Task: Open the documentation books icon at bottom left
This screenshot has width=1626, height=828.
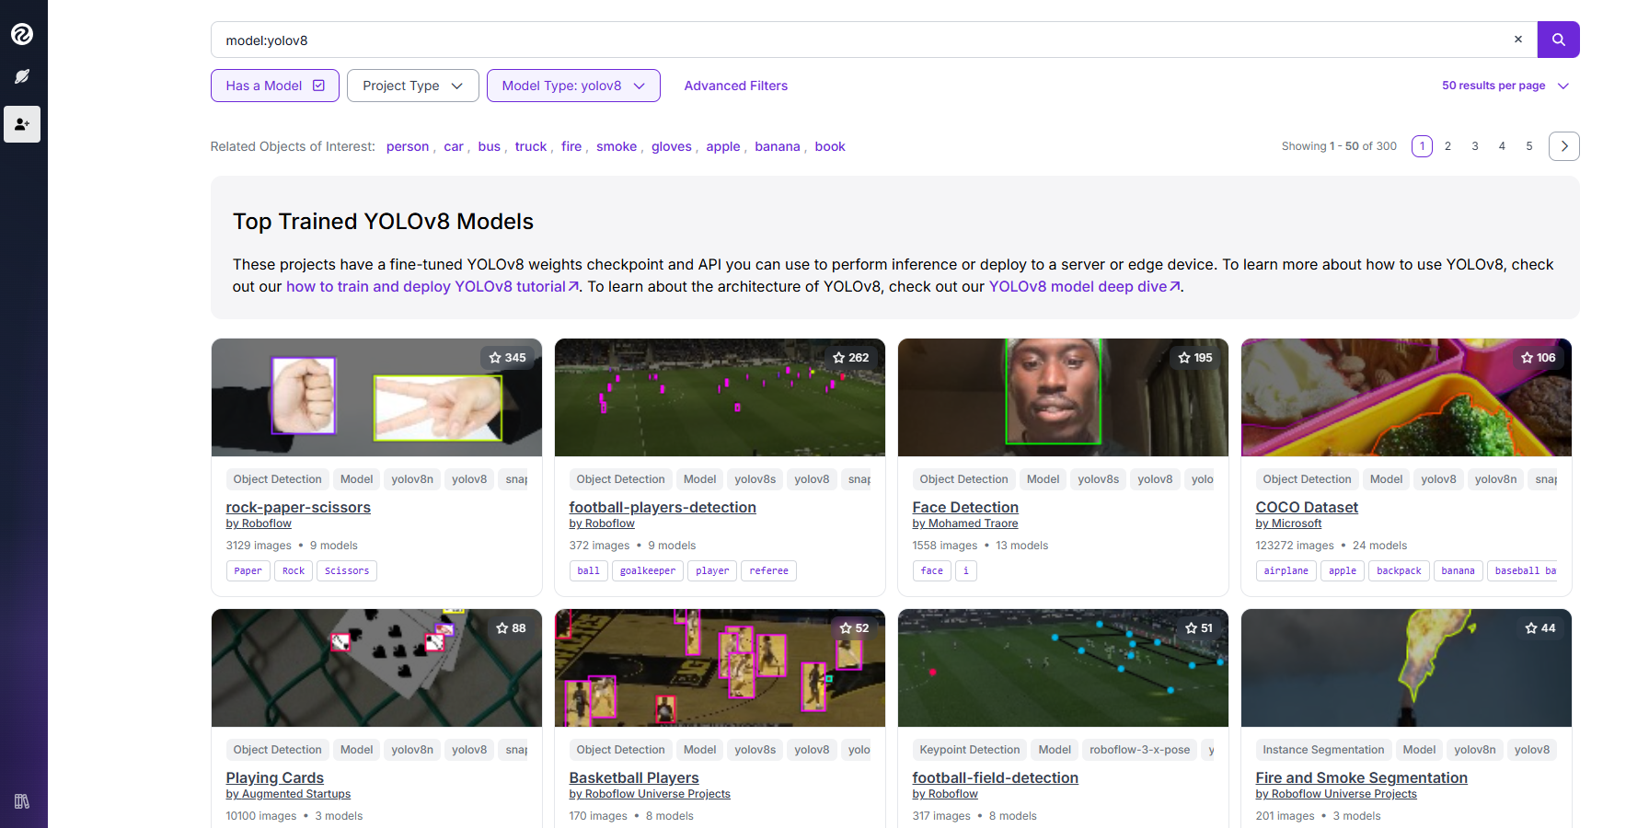Action: pos(22,801)
